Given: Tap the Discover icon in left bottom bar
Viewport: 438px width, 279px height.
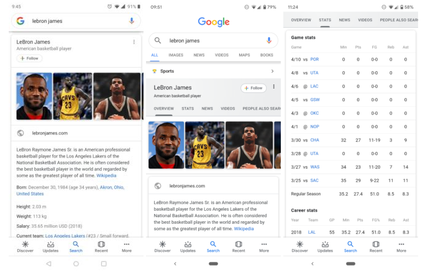Looking at the screenshot, I should point(25,247).
